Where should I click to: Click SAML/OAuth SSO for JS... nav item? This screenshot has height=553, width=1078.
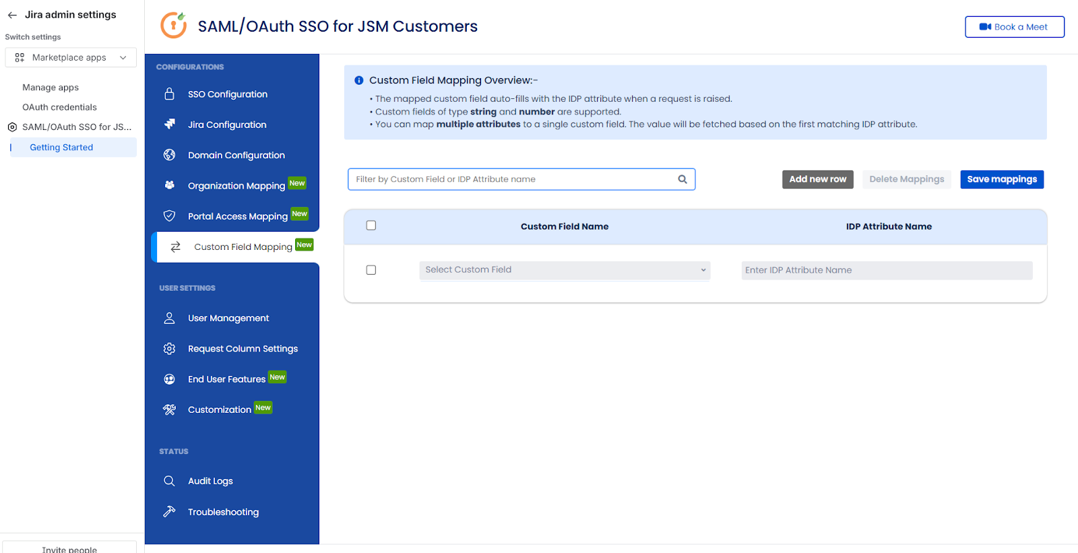tap(77, 127)
